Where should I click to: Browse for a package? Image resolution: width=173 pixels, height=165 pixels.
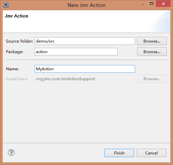(x=152, y=52)
